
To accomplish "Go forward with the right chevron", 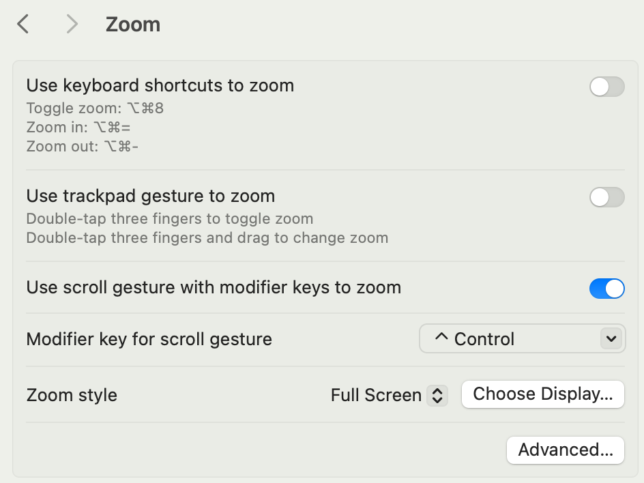I will coord(72,25).
